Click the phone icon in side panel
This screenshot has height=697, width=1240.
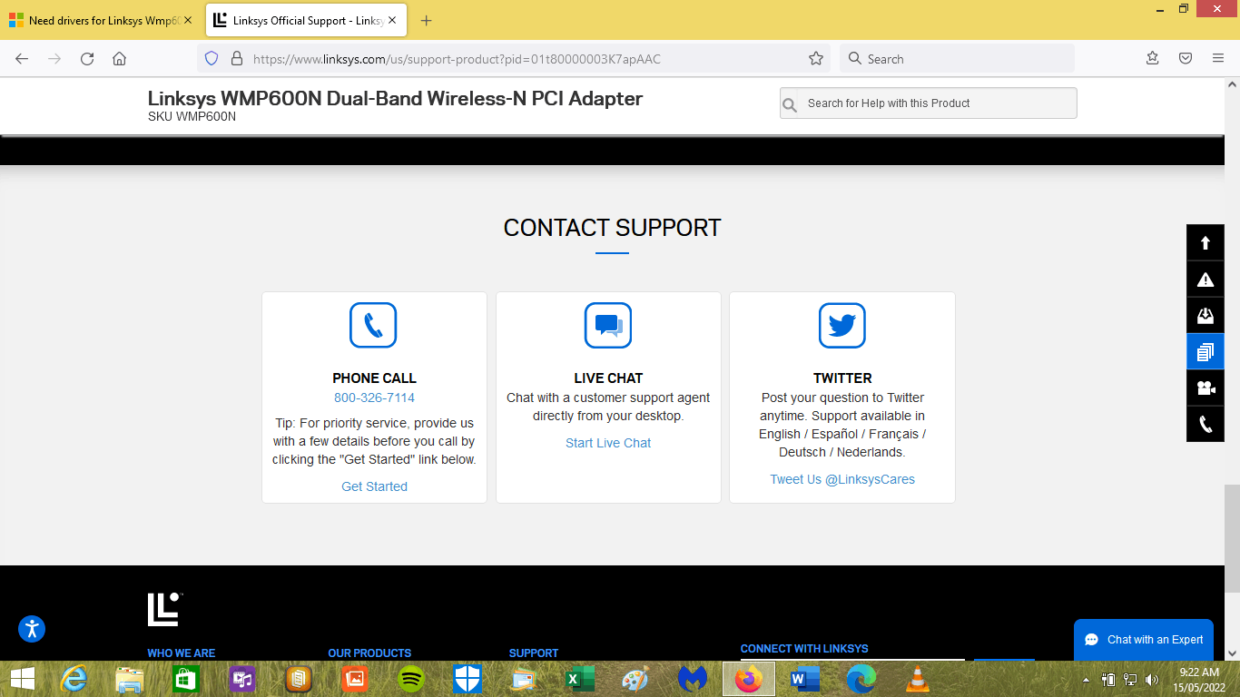[1206, 425]
